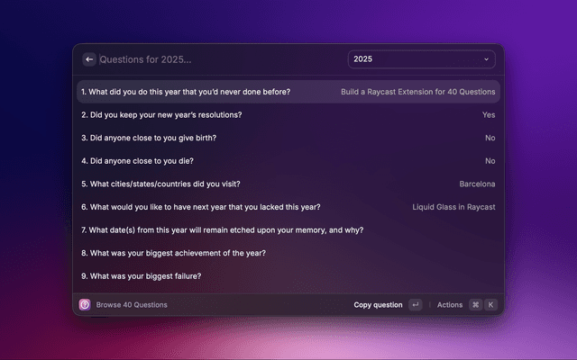The height and width of the screenshot is (360, 577).
Task: Click the K key icon
Action: (490, 305)
